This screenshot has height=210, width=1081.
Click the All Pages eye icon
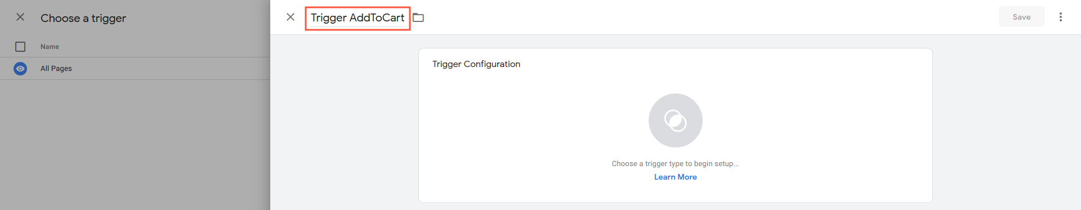tap(20, 69)
